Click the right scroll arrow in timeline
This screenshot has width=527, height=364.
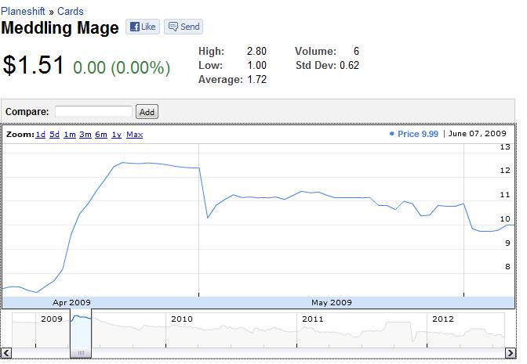click(510, 353)
